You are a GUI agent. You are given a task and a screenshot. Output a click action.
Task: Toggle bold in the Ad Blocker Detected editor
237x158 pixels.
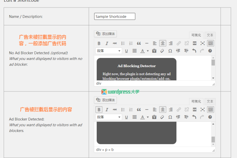pos(99,110)
